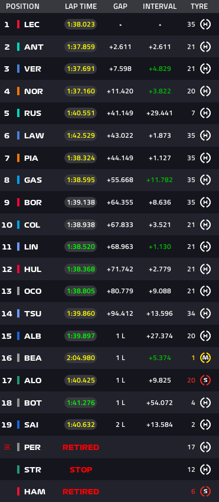Click hard tyre icon in SAI row

click(x=205, y=425)
